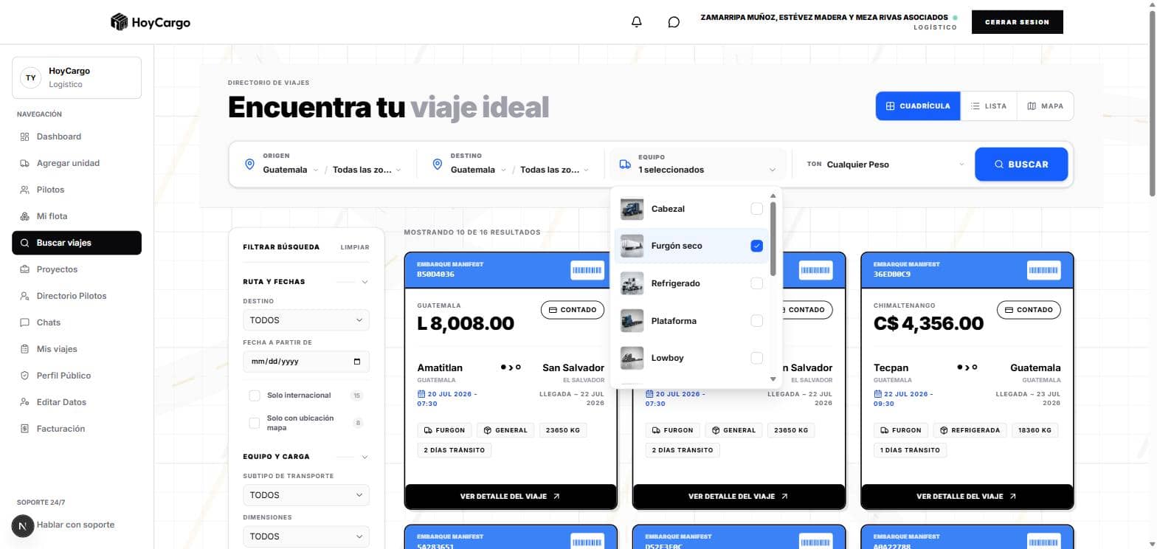1157x549 pixels.
Task: Check the Lowboy equipment checkbox
Action: tap(756, 358)
